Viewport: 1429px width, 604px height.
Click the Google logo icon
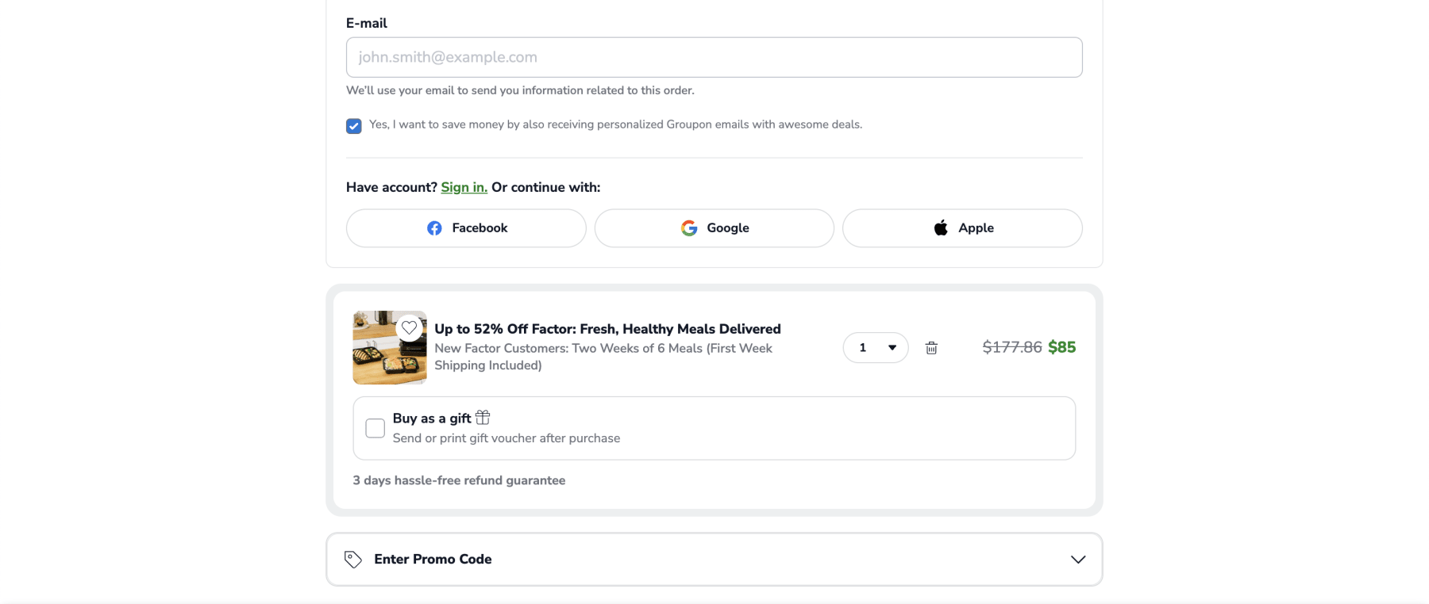tap(689, 228)
